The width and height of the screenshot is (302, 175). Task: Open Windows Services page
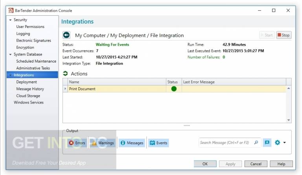[28, 102]
